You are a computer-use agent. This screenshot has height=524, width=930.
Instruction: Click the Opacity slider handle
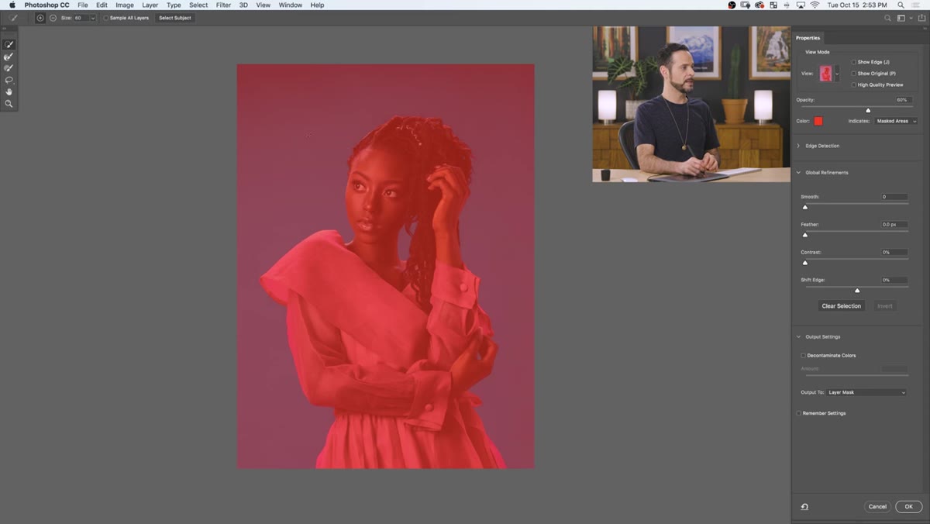(x=868, y=110)
